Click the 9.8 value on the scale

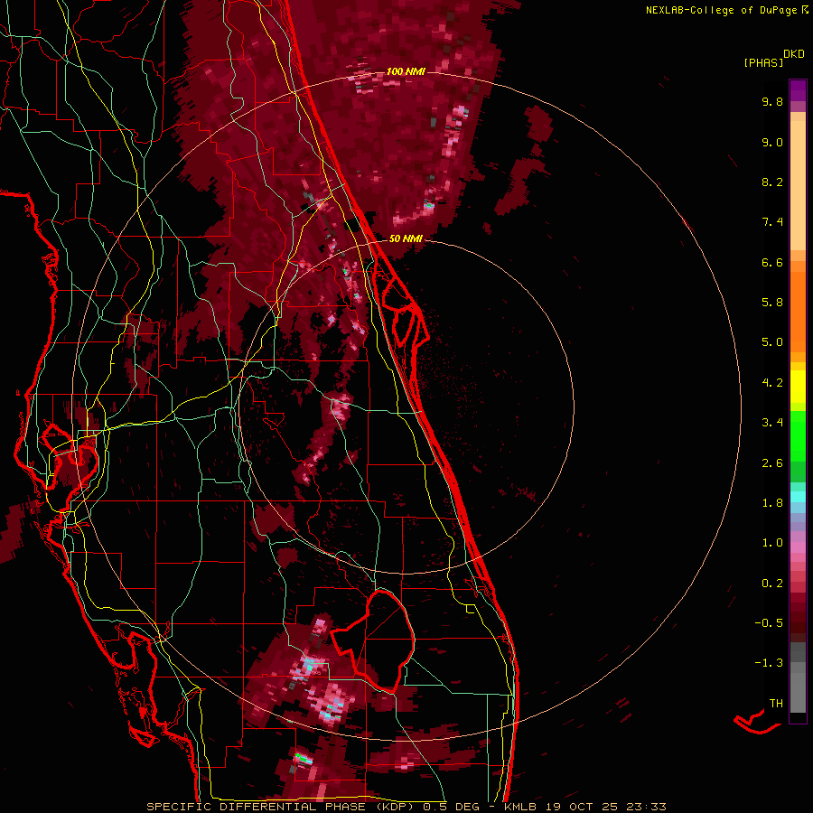772,101
